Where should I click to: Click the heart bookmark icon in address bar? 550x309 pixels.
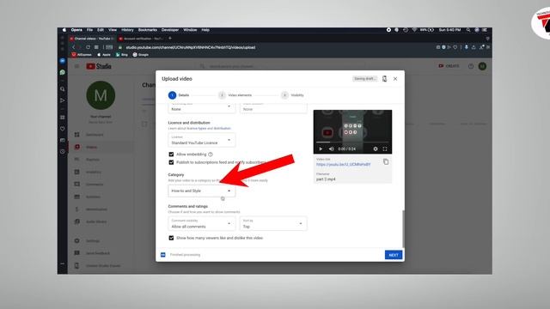tap(455, 47)
